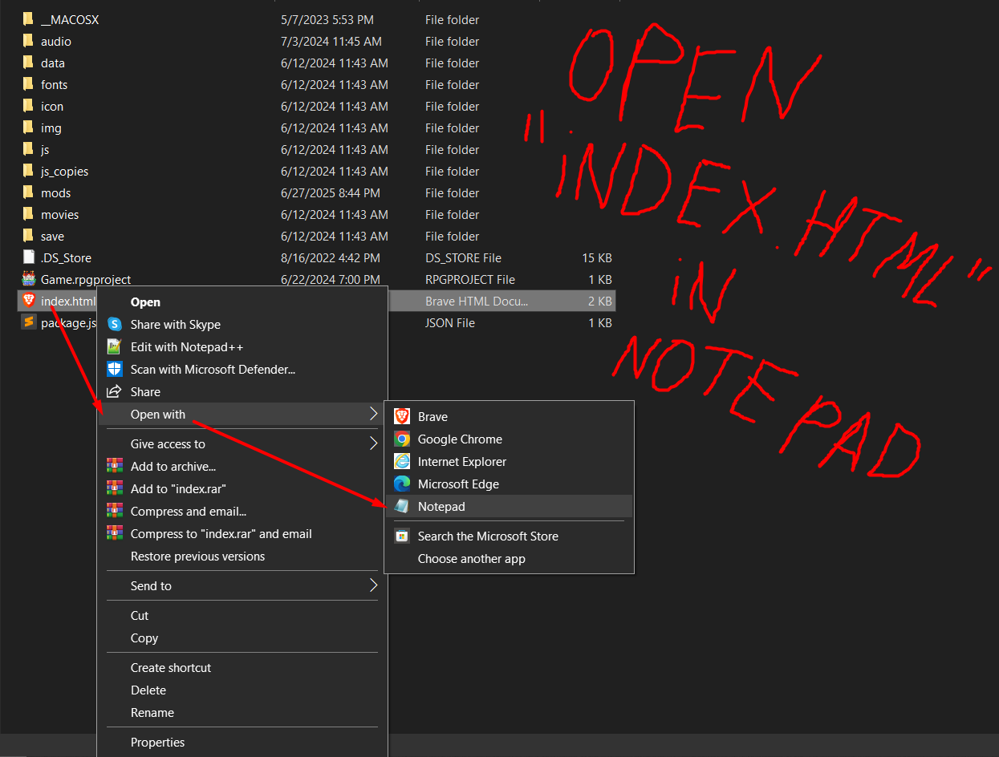Select the img folder name
The height and width of the screenshot is (757, 999).
pyautogui.click(x=51, y=128)
